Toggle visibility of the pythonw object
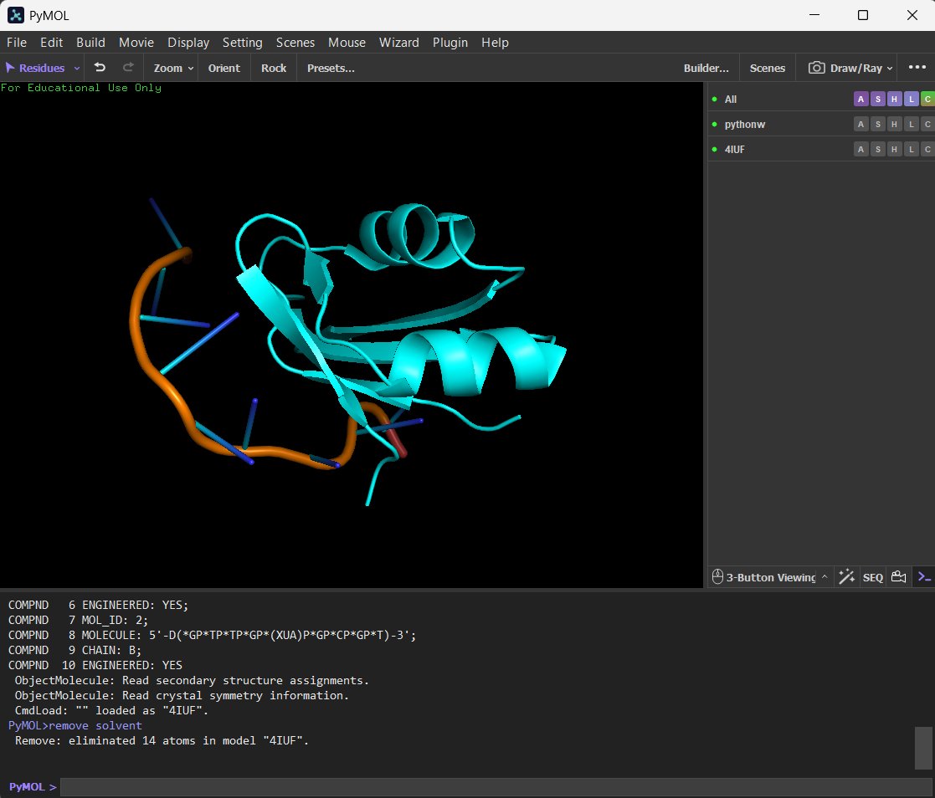 715,124
